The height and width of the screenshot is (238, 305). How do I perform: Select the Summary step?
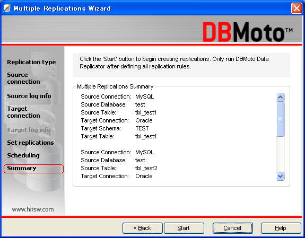[33, 169]
